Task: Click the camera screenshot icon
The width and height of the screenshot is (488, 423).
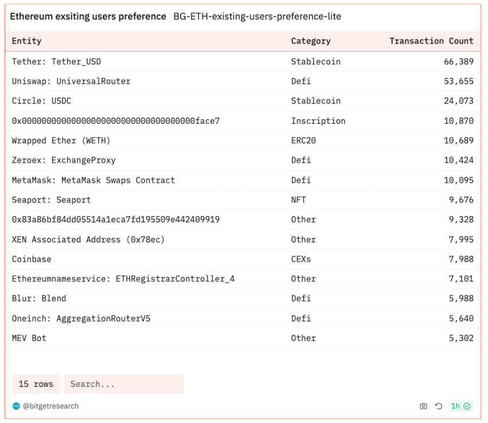Action: [423, 406]
